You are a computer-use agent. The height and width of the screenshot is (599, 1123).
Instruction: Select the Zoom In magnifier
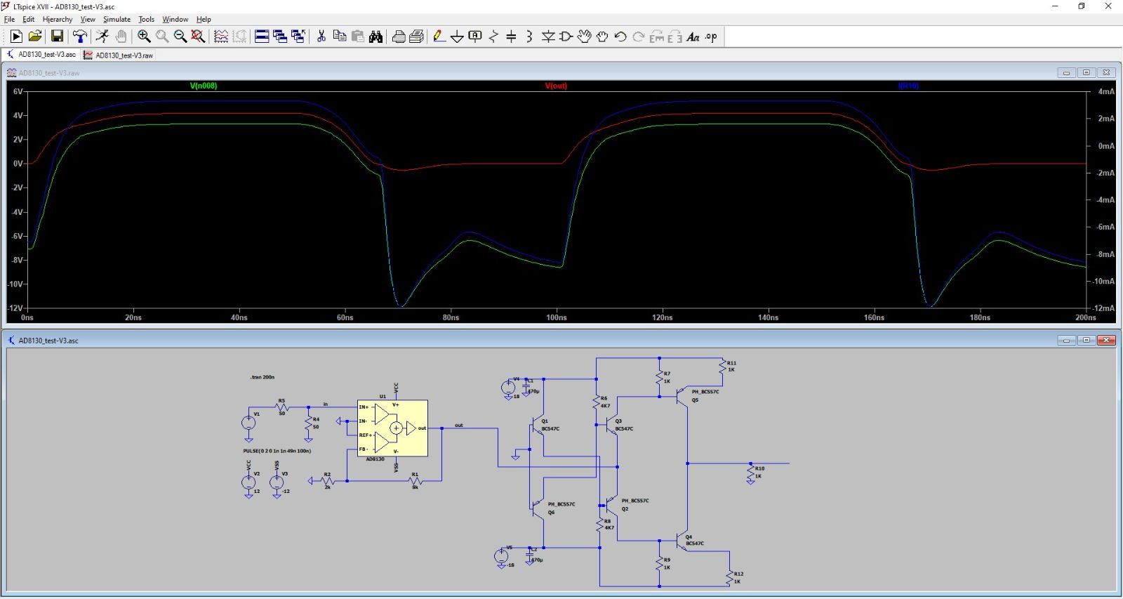(x=144, y=37)
